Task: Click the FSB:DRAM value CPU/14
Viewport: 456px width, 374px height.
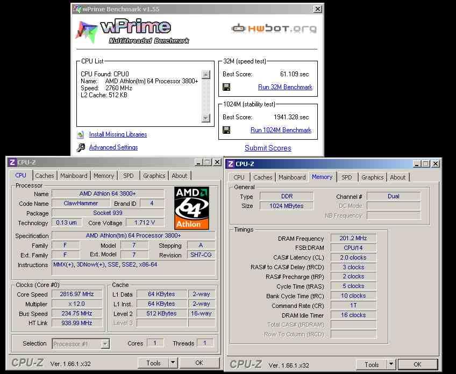Action: [x=353, y=248]
